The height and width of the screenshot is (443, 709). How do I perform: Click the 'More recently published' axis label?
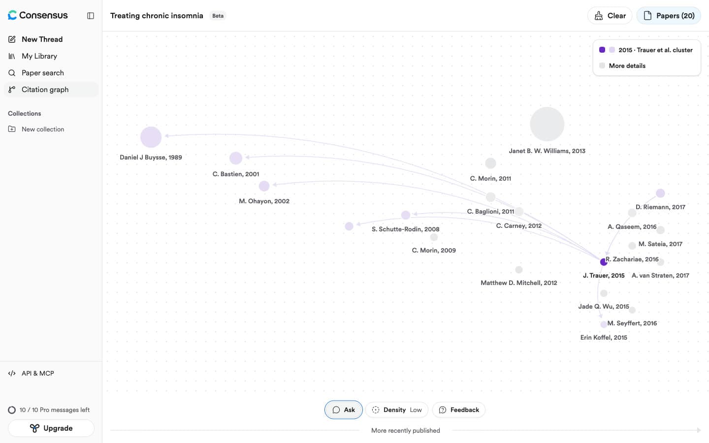click(x=406, y=431)
